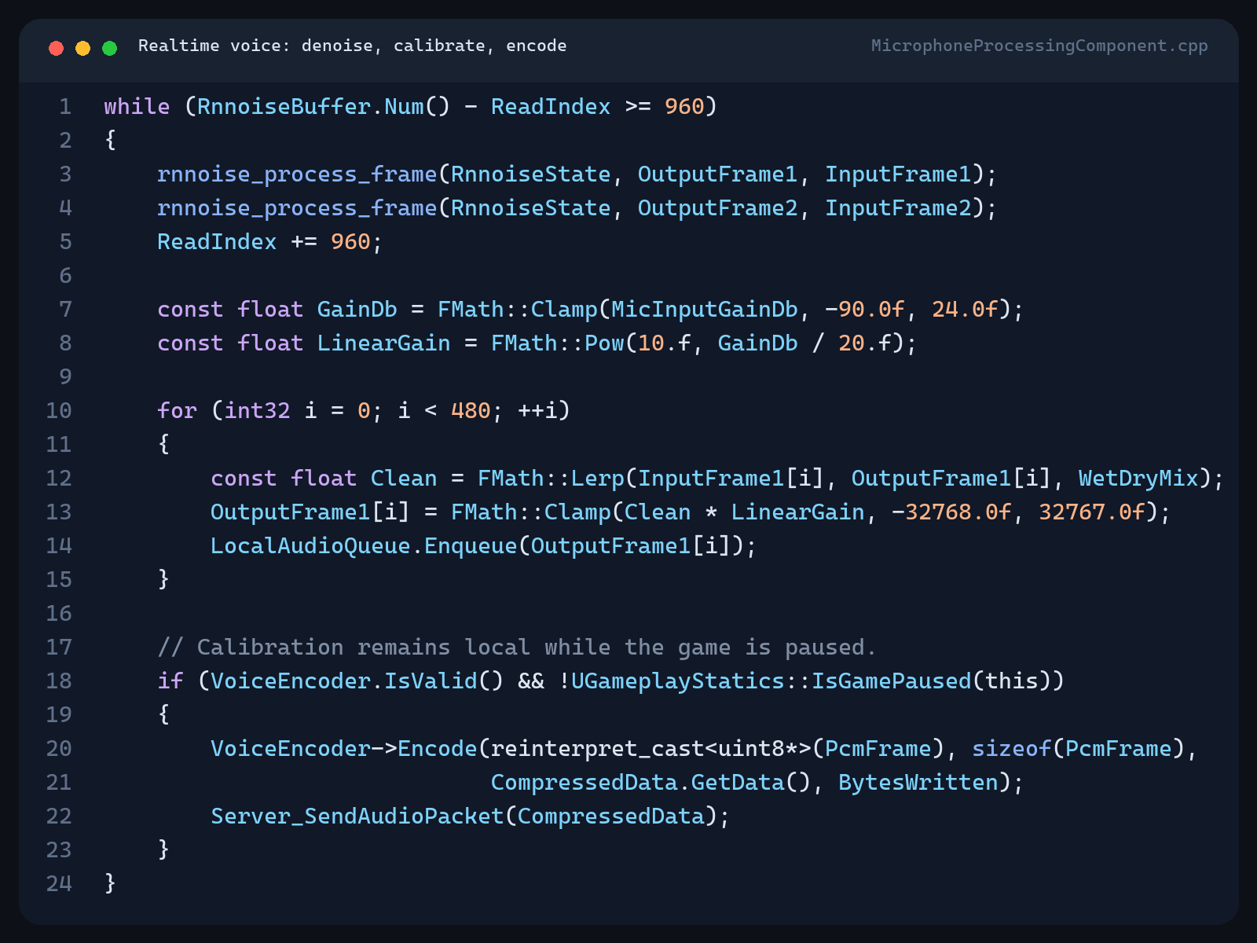1257x943 pixels.
Task: Click 'LinearGain' declaration on line 8
Action: click(x=383, y=343)
